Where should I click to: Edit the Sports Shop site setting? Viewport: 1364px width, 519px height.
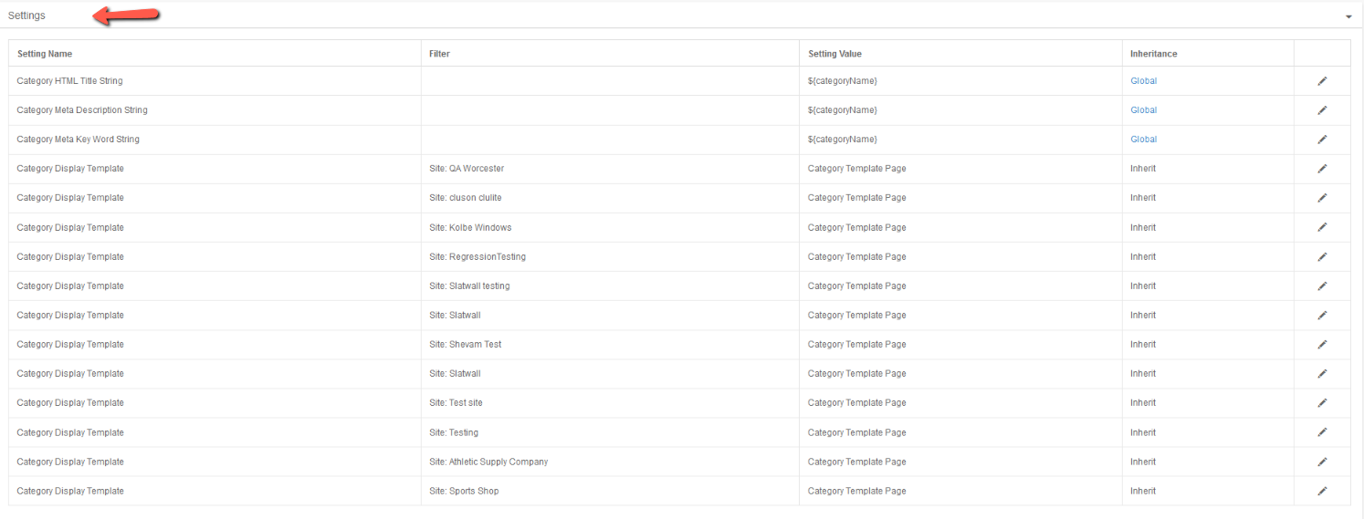pyautogui.click(x=1322, y=491)
